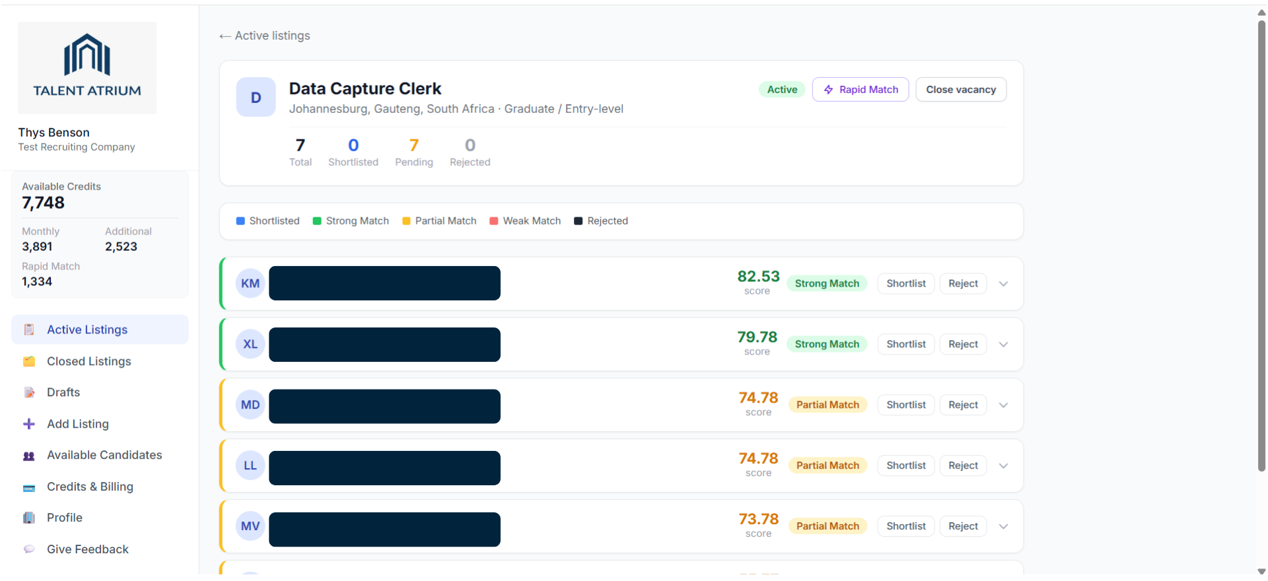Click the 82.53 score value

click(x=758, y=277)
